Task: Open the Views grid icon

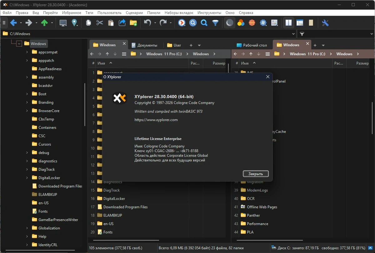Action: tap(274, 23)
